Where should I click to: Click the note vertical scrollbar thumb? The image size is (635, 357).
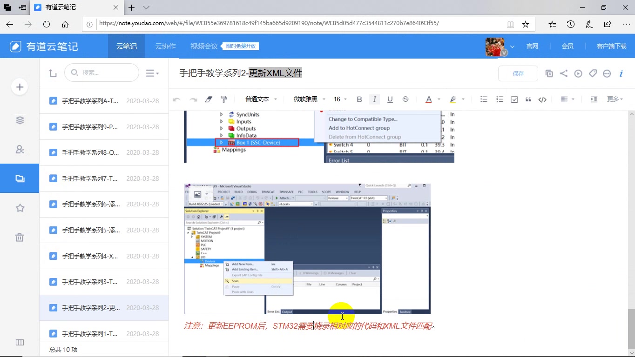tap(631, 329)
